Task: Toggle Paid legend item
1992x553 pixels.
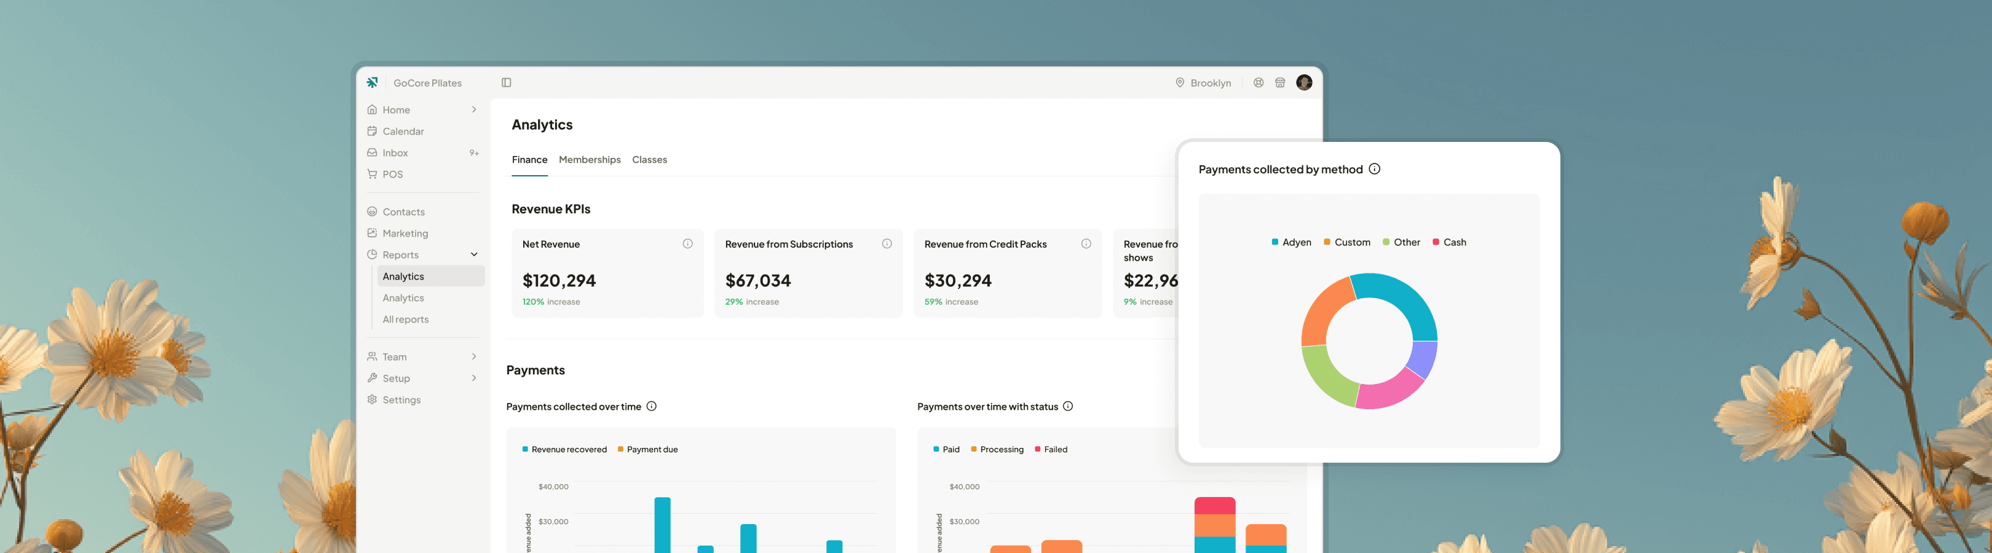Action: click(x=947, y=450)
